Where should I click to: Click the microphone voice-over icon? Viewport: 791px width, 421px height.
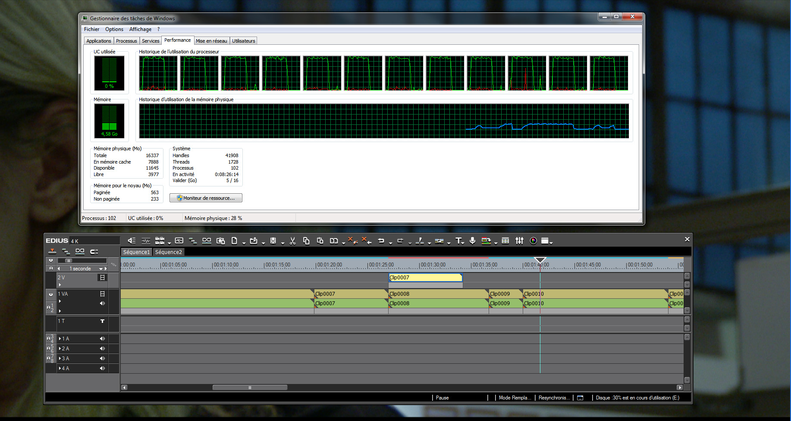coord(472,241)
